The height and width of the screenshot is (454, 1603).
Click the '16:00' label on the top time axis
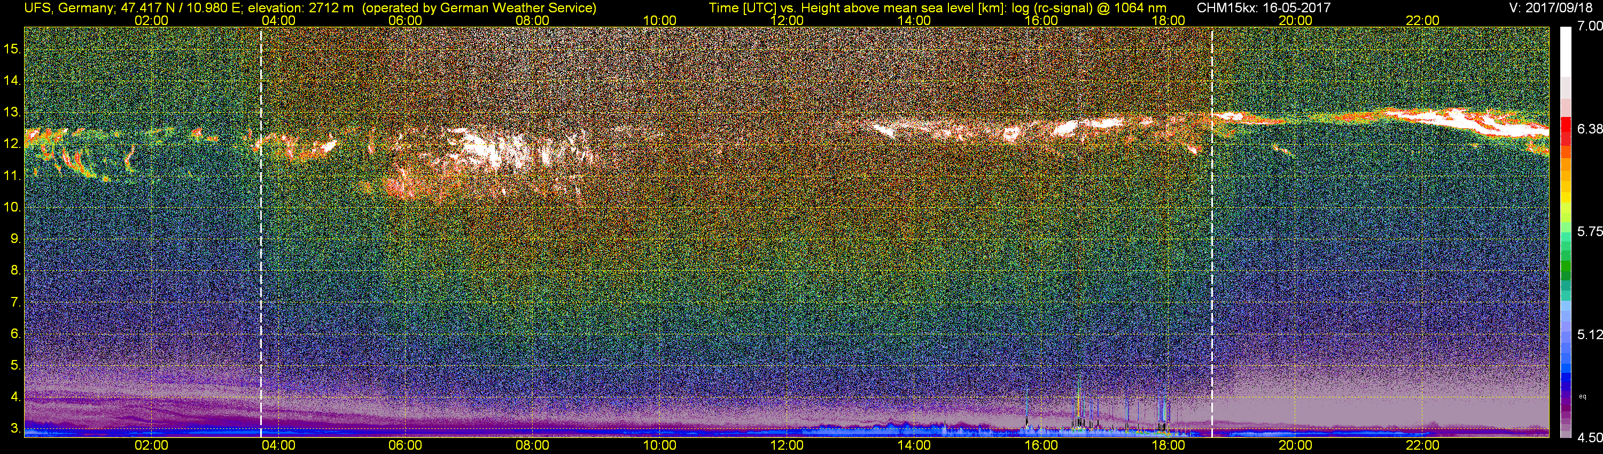[1041, 20]
